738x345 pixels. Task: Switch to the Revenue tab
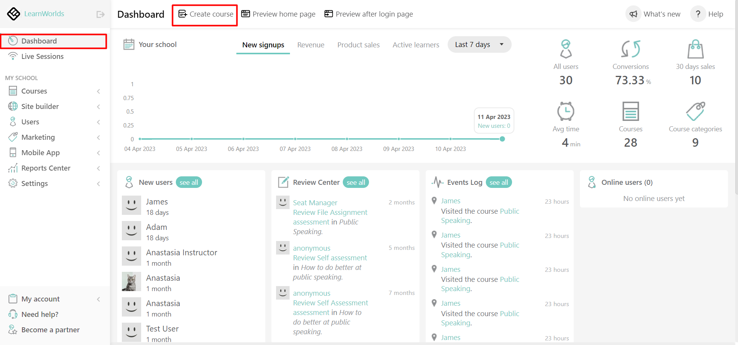click(x=310, y=45)
